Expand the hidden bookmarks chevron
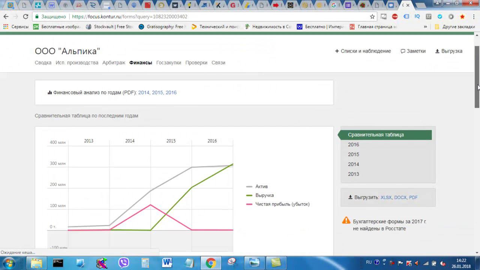The image size is (480, 270). (425, 27)
